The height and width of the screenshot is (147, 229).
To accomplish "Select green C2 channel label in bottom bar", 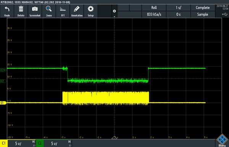I will click(x=40, y=143).
